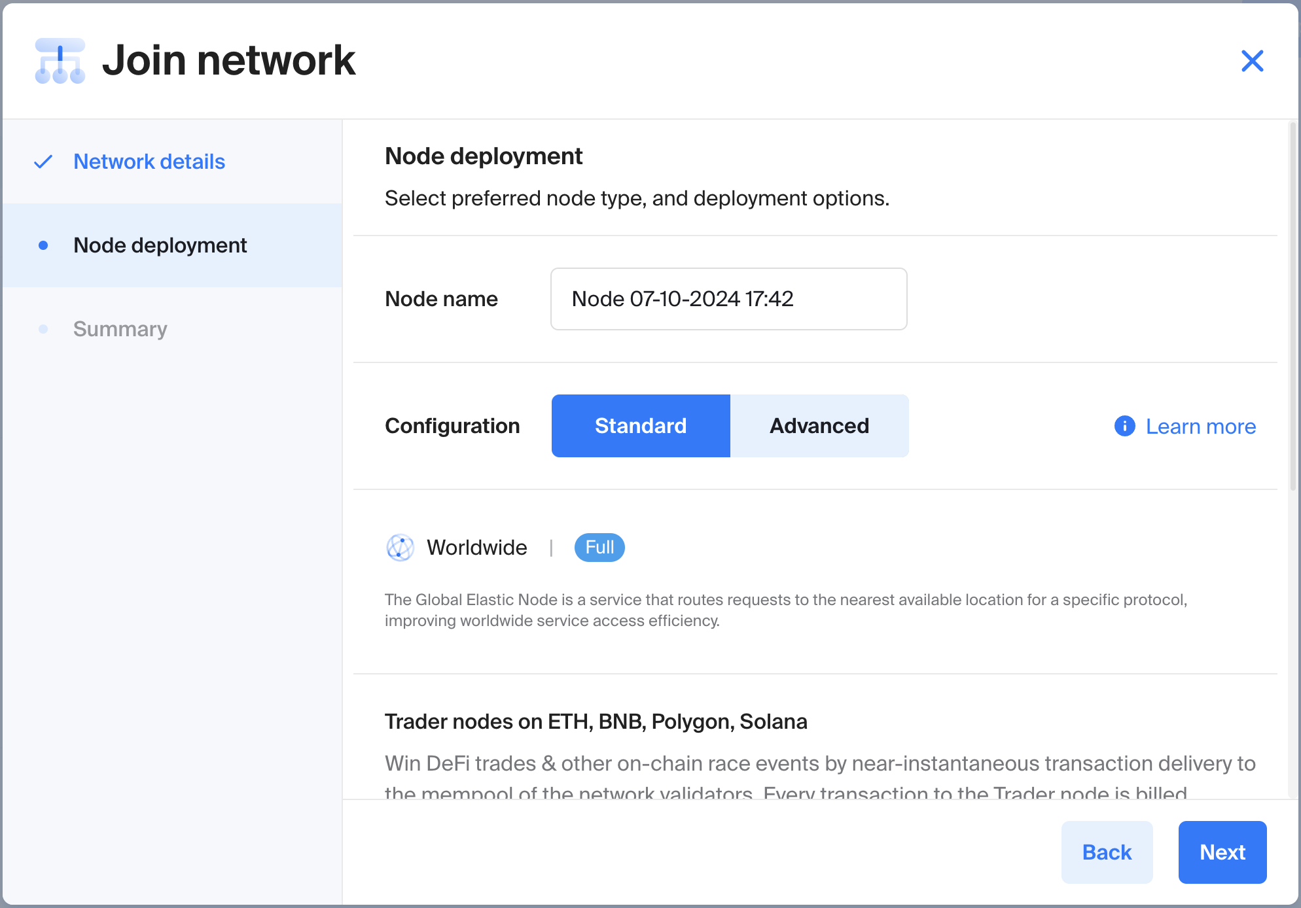
Task: Click the vertical scrollbar on the right
Action: (1292, 307)
